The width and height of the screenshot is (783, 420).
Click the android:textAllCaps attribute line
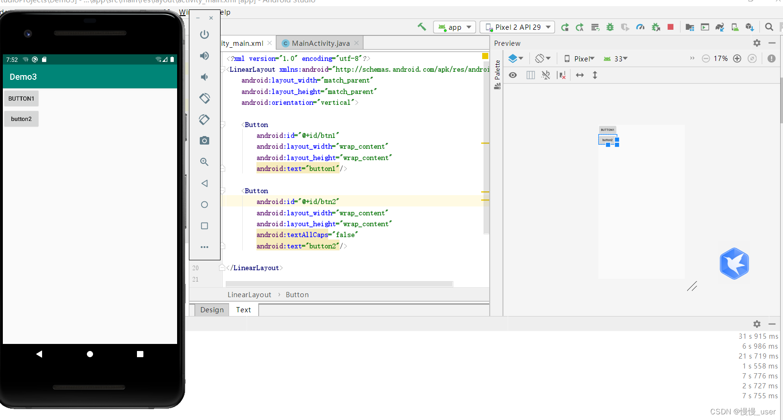click(x=307, y=235)
